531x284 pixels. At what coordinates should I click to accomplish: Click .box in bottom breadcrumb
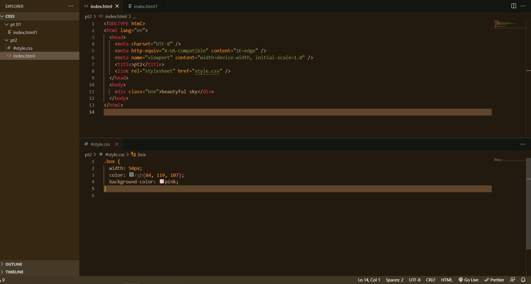(x=141, y=154)
